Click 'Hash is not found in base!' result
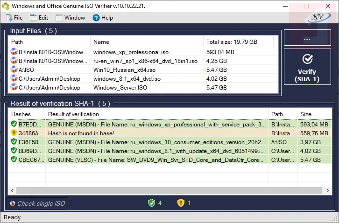 point(81,133)
